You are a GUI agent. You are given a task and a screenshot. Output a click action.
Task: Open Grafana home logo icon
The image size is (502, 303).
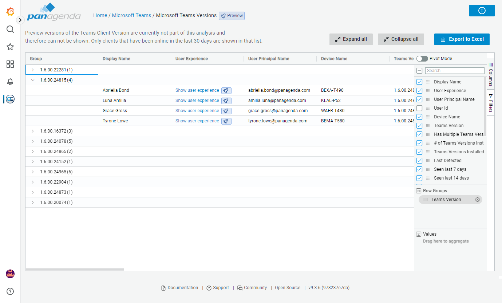click(x=10, y=12)
